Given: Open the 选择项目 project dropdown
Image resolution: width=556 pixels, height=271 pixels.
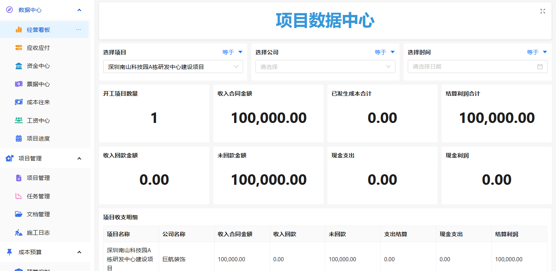Looking at the screenshot, I should click(173, 67).
